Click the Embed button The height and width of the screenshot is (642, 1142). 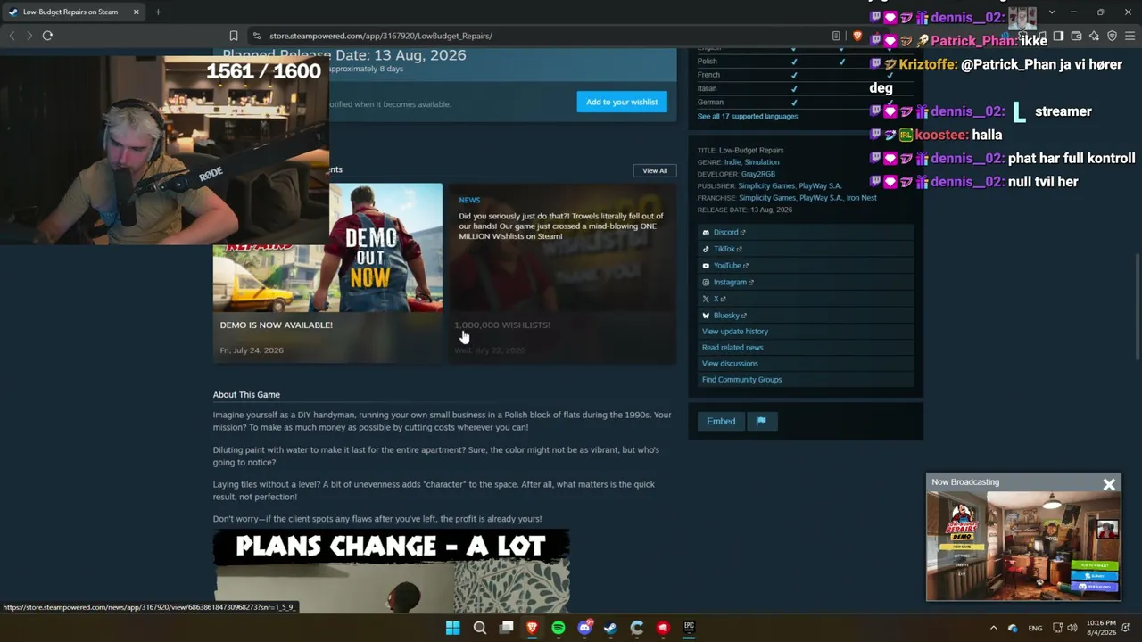[721, 422]
